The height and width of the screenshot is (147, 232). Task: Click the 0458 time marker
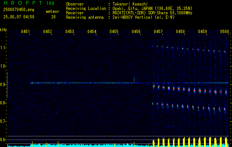180,32
